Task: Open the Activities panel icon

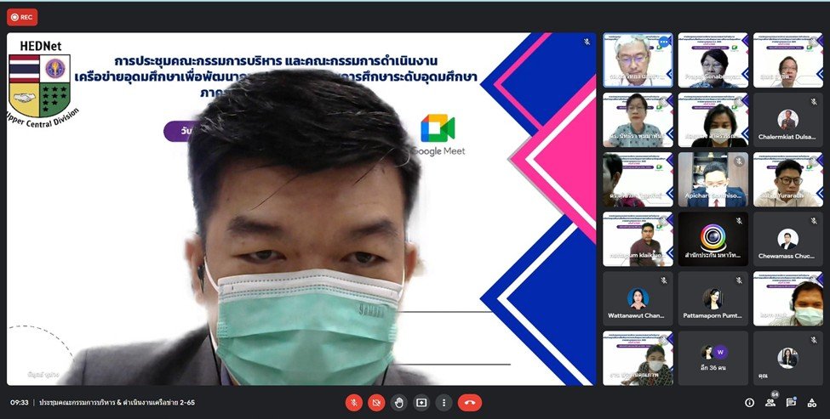Action: [812, 402]
